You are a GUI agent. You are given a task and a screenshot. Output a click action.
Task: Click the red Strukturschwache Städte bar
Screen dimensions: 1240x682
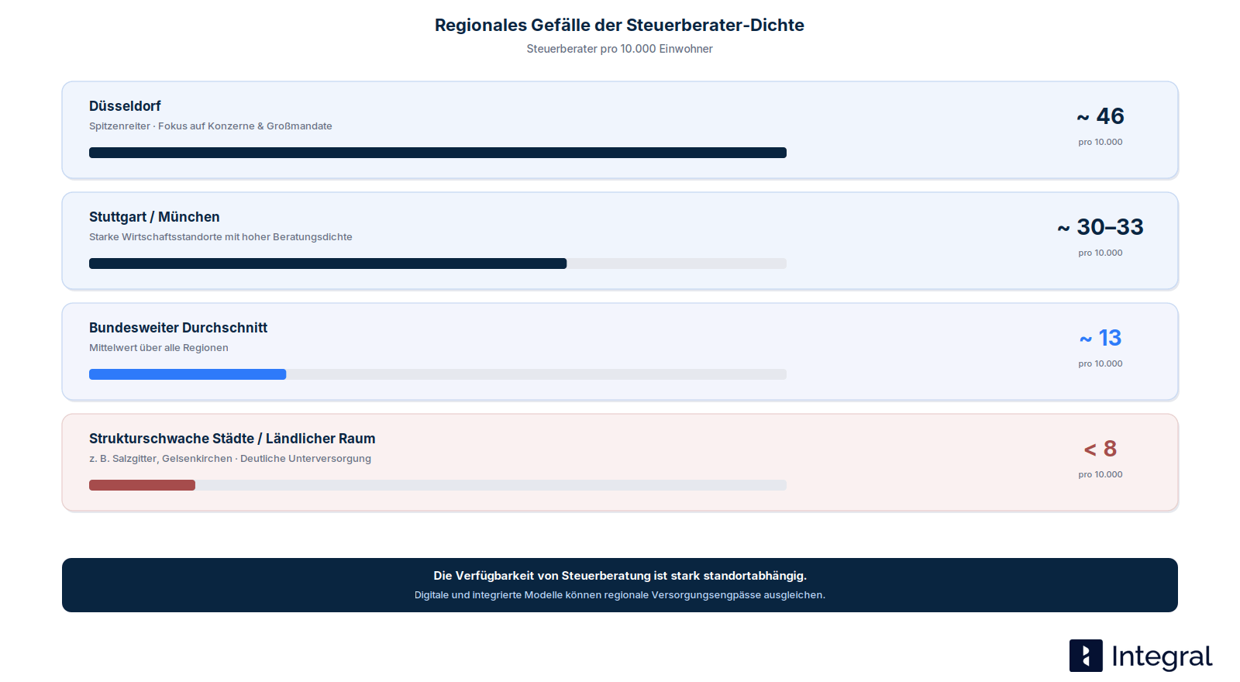pos(142,485)
